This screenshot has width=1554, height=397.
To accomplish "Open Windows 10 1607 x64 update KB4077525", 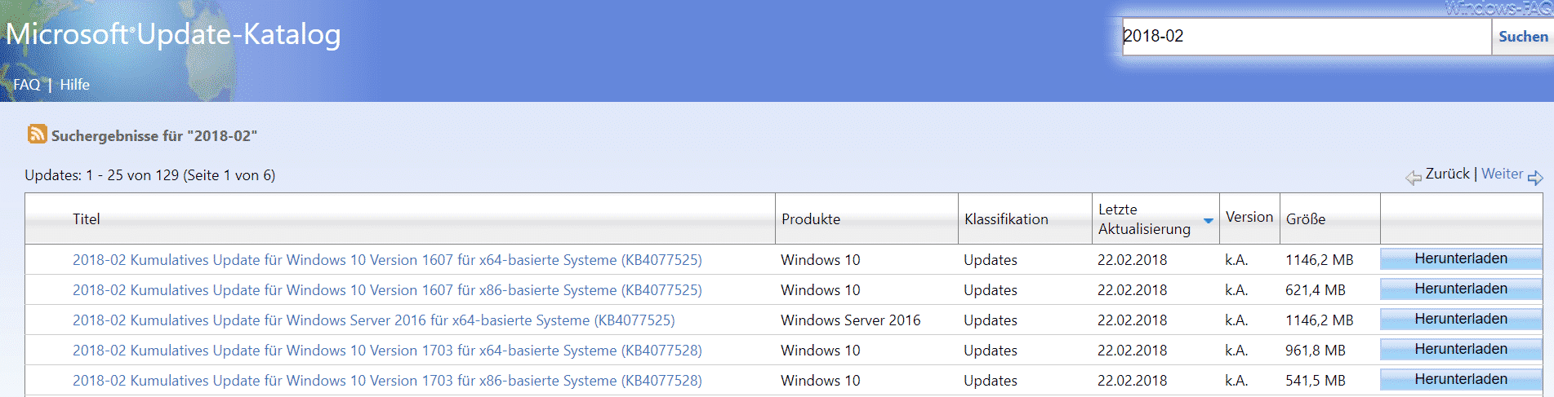I will (x=387, y=260).
